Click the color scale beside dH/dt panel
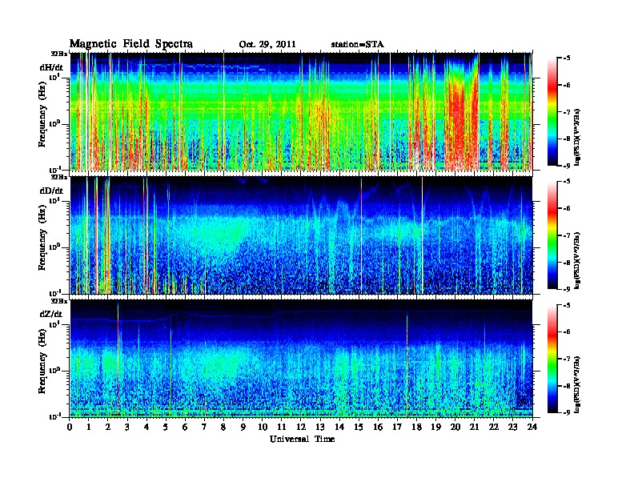This screenshot has height=490, width=634. (552, 111)
